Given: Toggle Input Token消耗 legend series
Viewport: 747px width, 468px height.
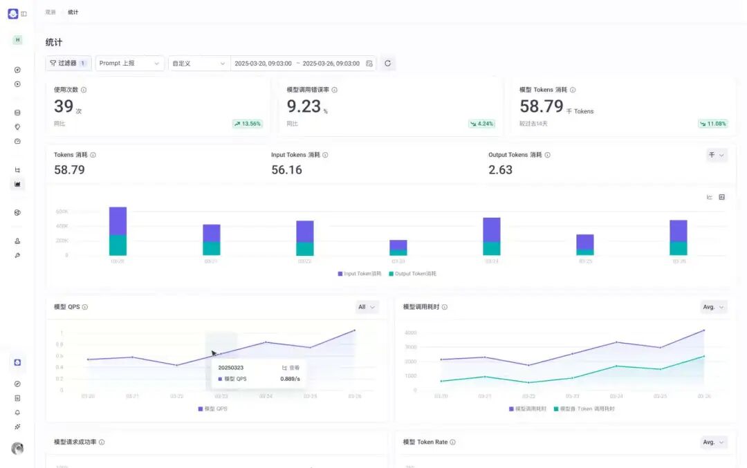Looking at the screenshot, I should click(x=360, y=274).
